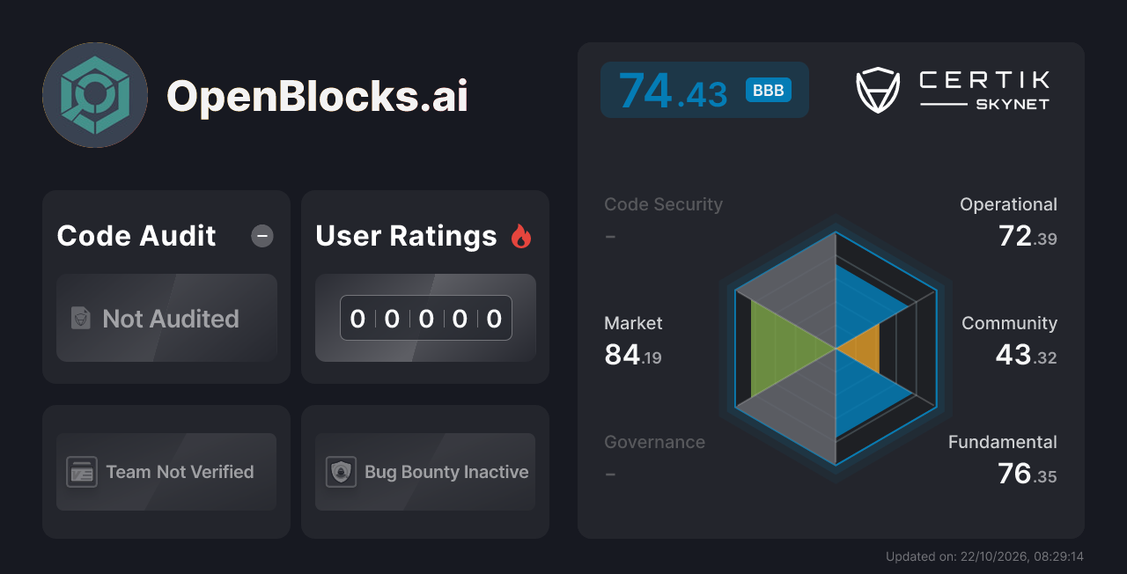This screenshot has height=574, width=1127.
Task: Click the OpenBlocks.ai hexagon logo
Action: point(95,95)
